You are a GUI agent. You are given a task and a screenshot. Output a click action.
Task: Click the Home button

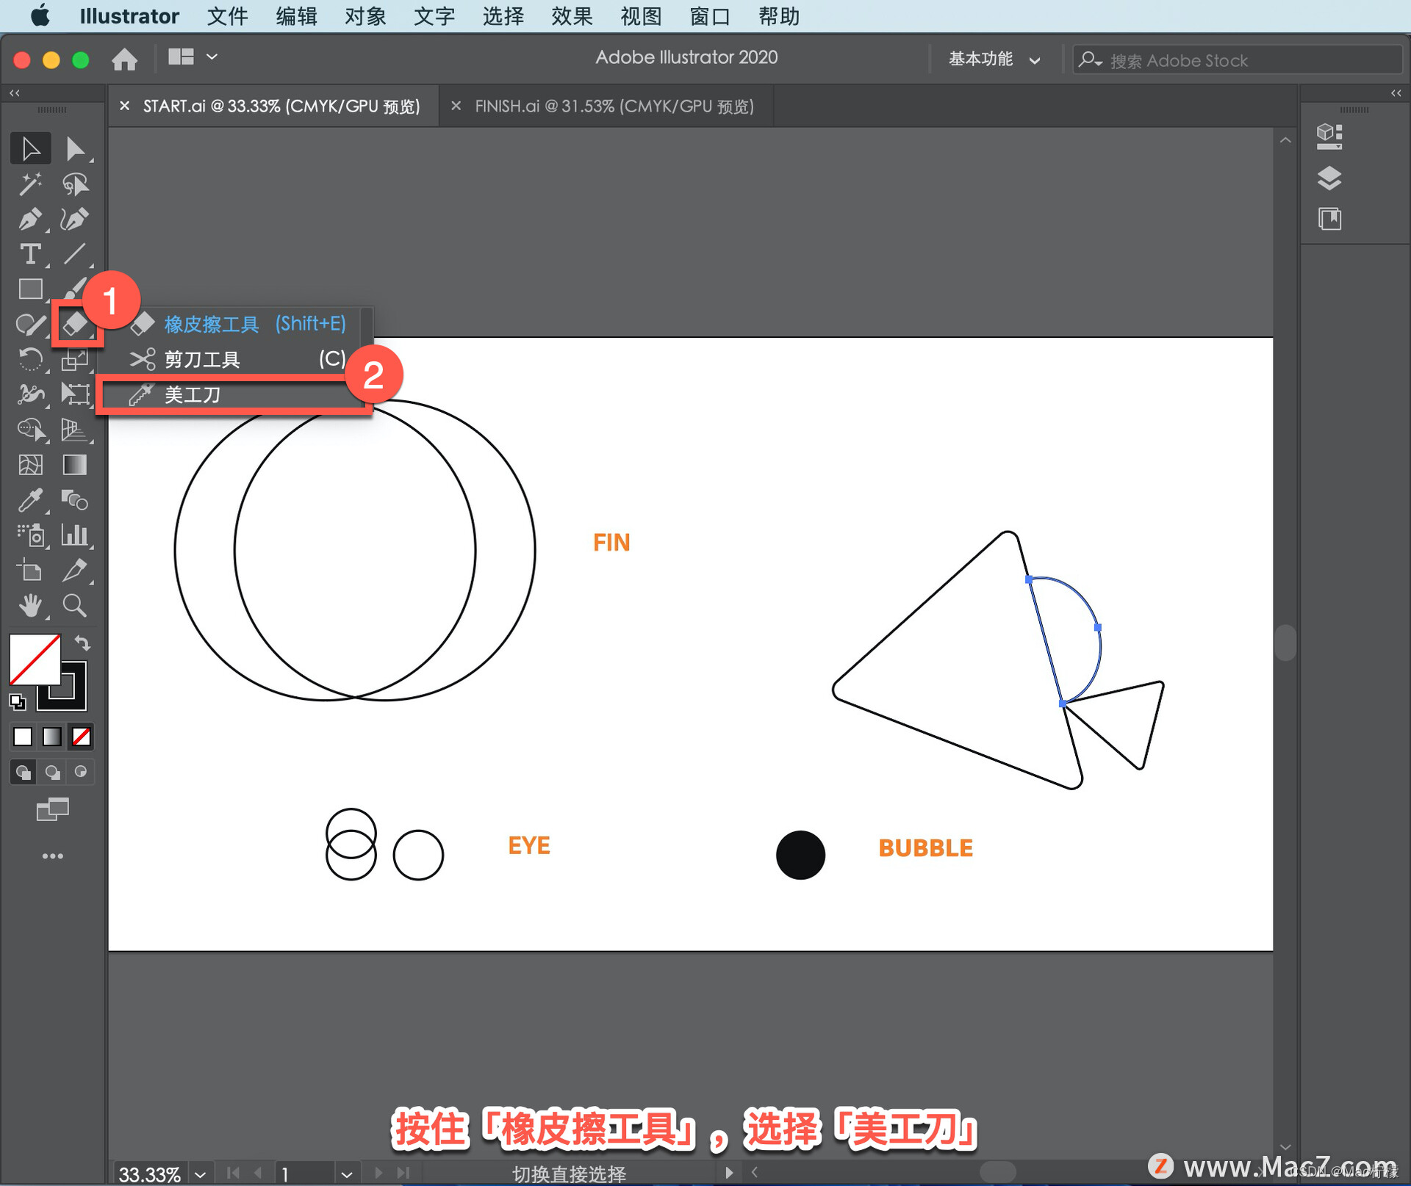tap(124, 59)
